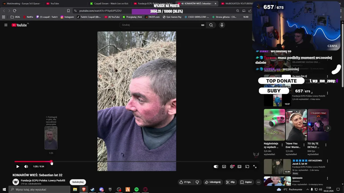Switch to the Fundacja ECPU Polska tab

point(153,3)
